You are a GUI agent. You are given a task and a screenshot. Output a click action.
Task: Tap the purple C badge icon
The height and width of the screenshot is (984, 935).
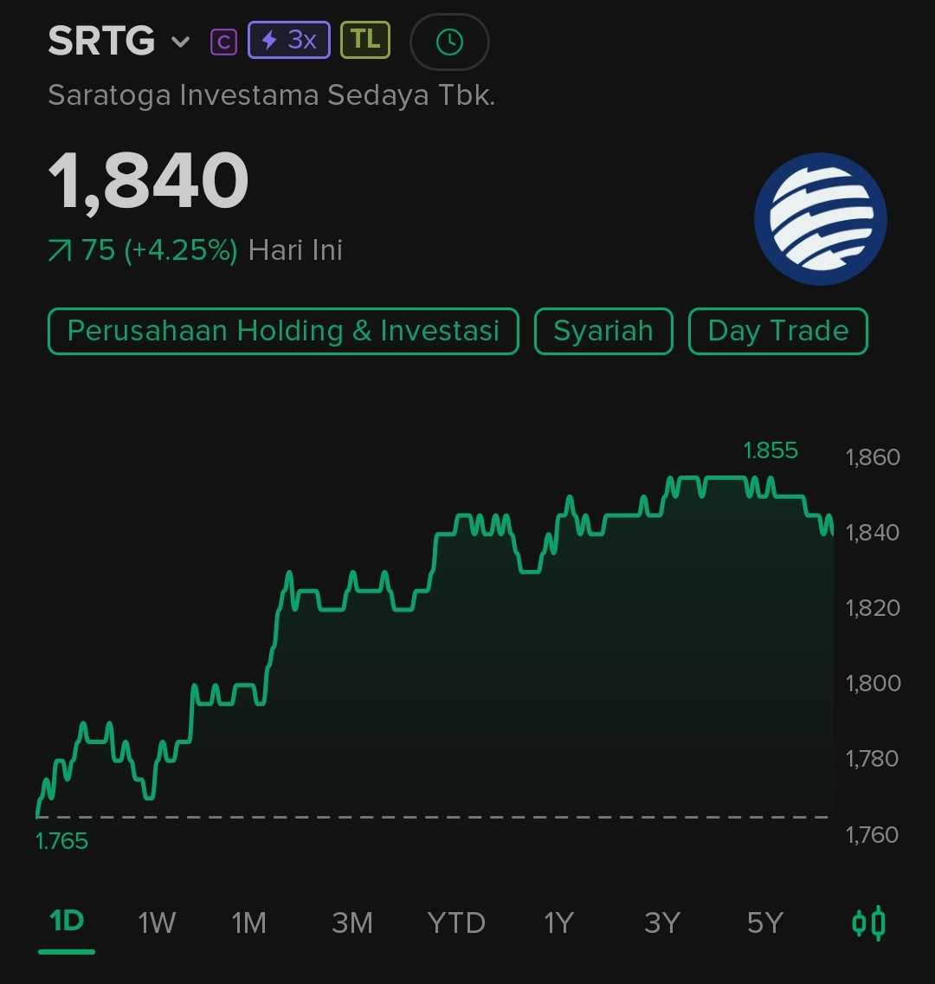(223, 42)
